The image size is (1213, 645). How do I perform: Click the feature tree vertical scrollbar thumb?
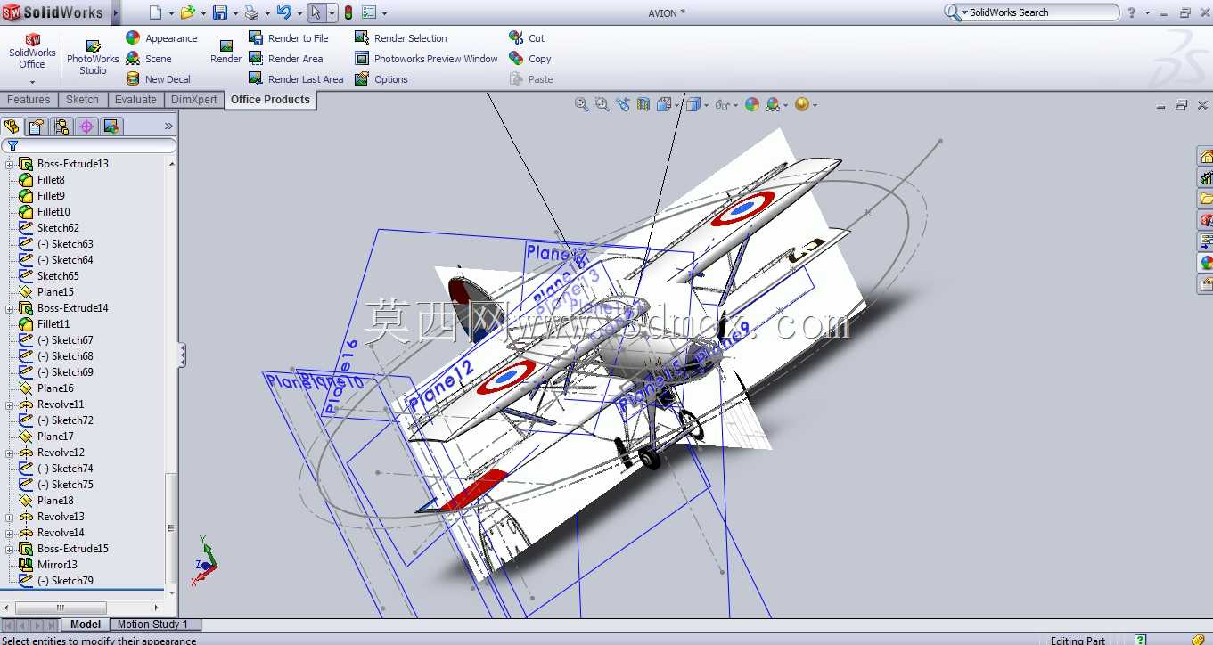(x=171, y=527)
